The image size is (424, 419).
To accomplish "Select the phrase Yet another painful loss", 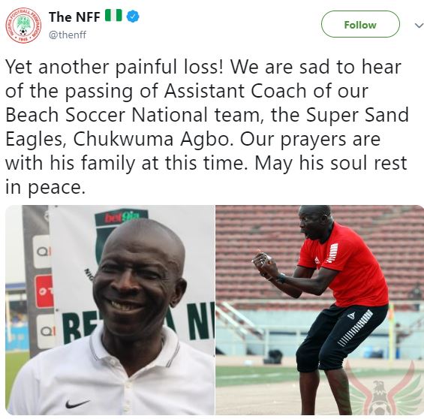I will click(x=114, y=67).
